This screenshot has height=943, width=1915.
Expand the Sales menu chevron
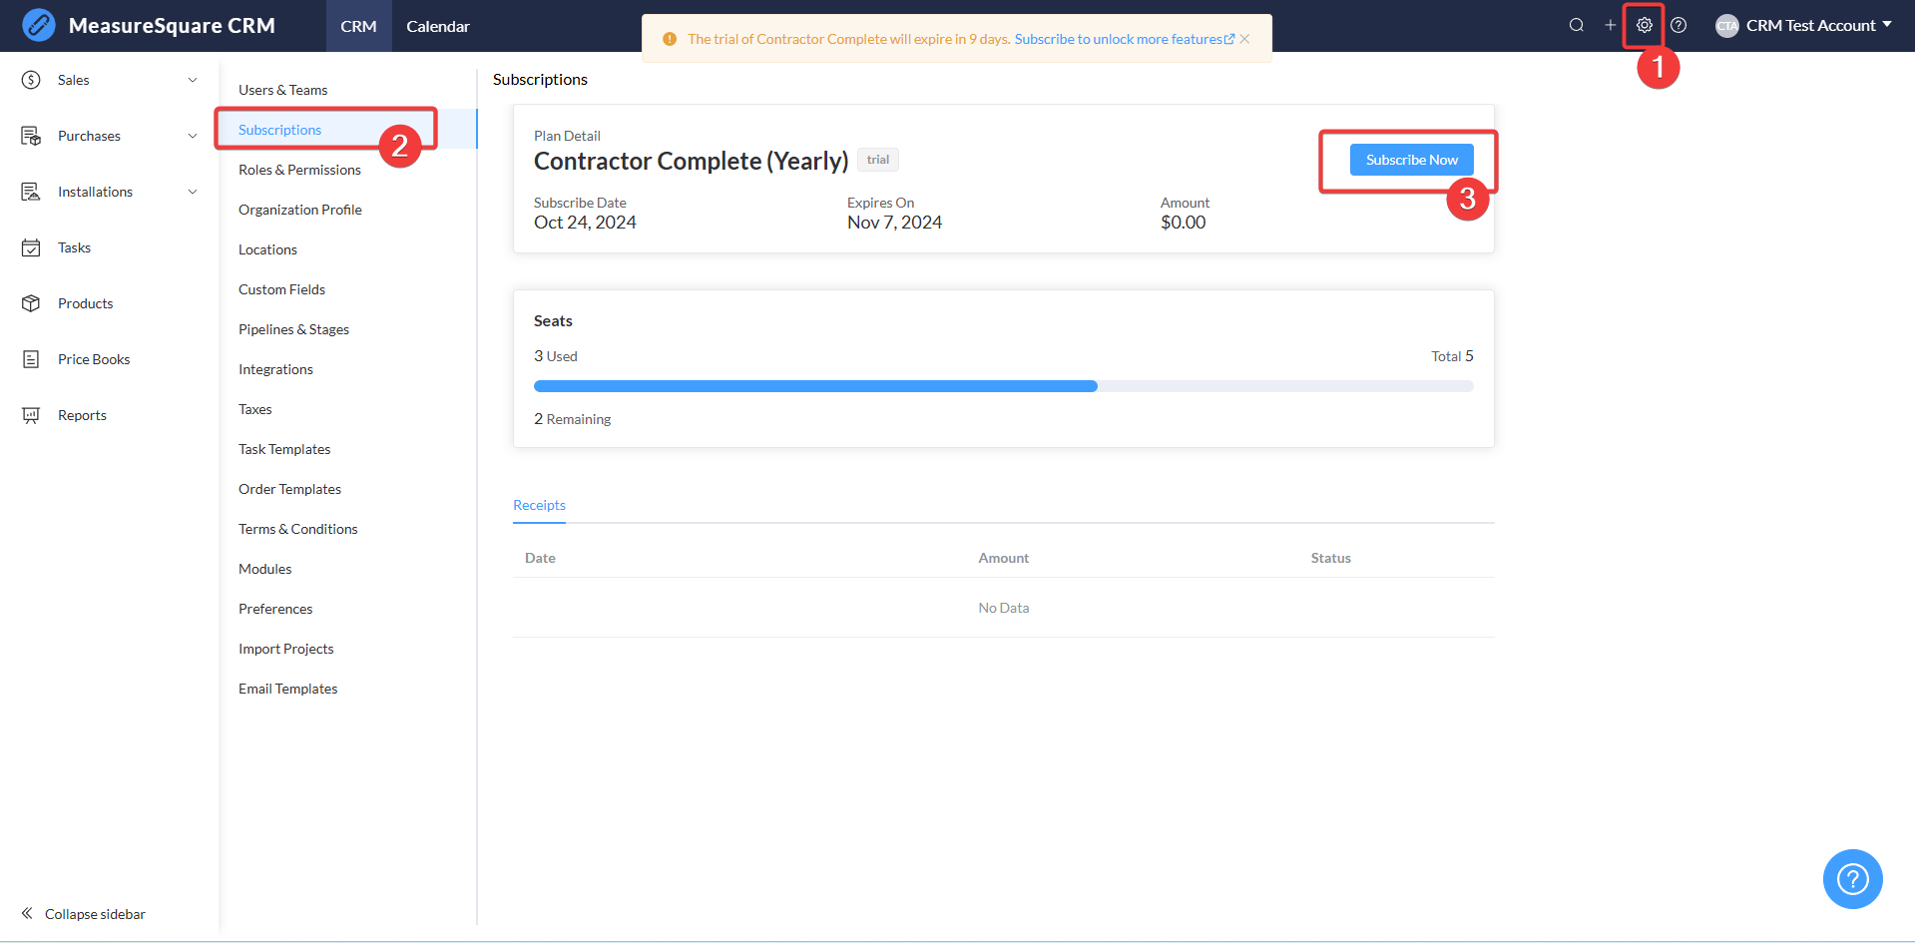coord(193,80)
